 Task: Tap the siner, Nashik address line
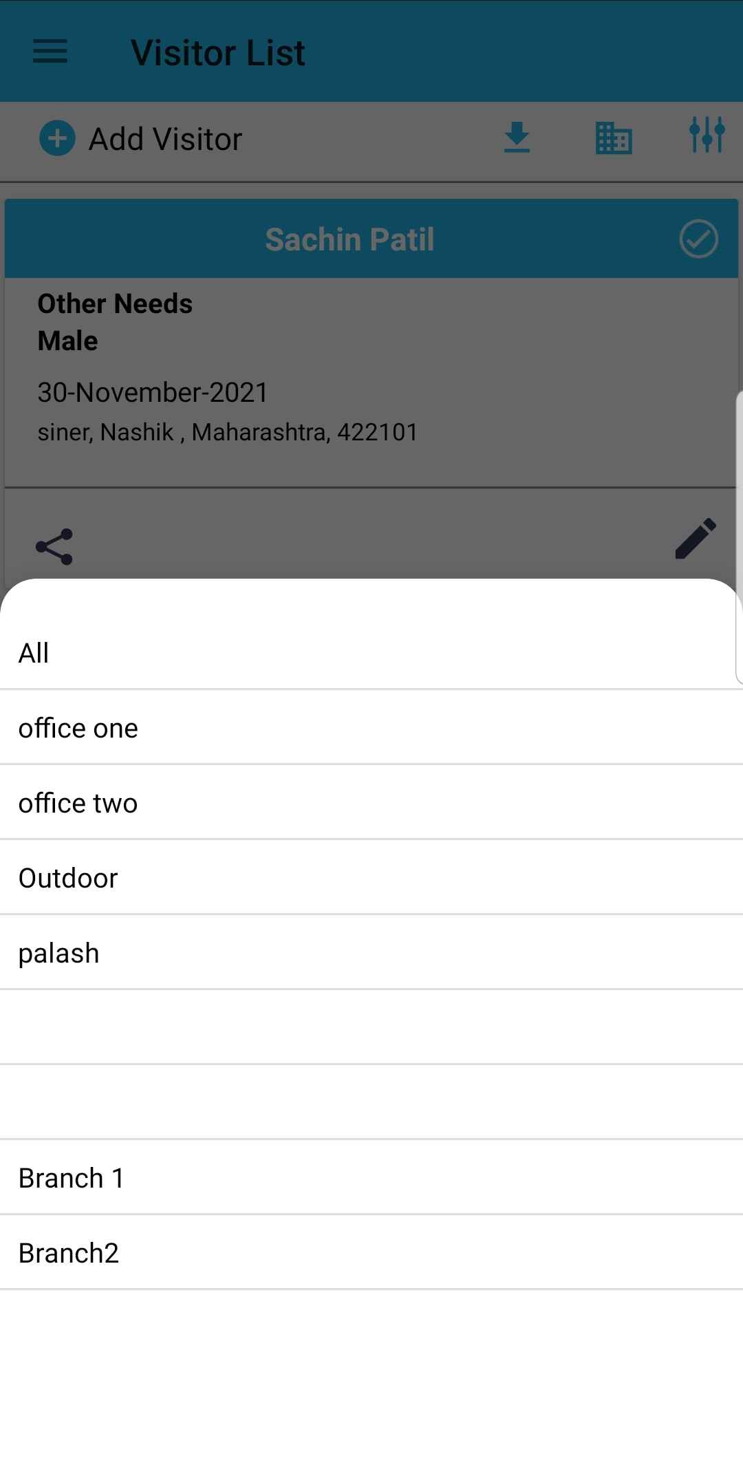(x=227, y=432)
